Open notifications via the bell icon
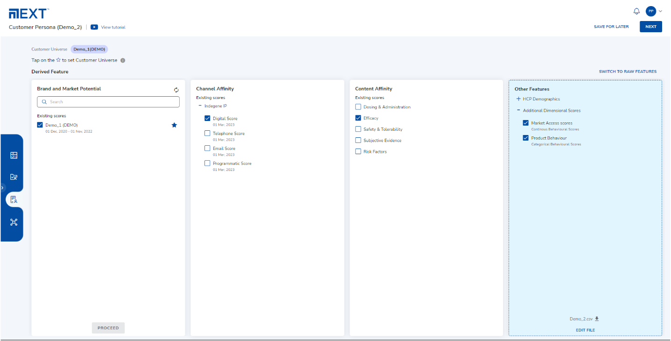The height and width of the screenshot is (341, 671). coord(636,11)
